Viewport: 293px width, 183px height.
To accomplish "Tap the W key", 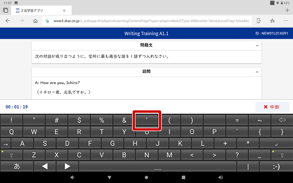I will pyautogui.click(x=34, y=132).
